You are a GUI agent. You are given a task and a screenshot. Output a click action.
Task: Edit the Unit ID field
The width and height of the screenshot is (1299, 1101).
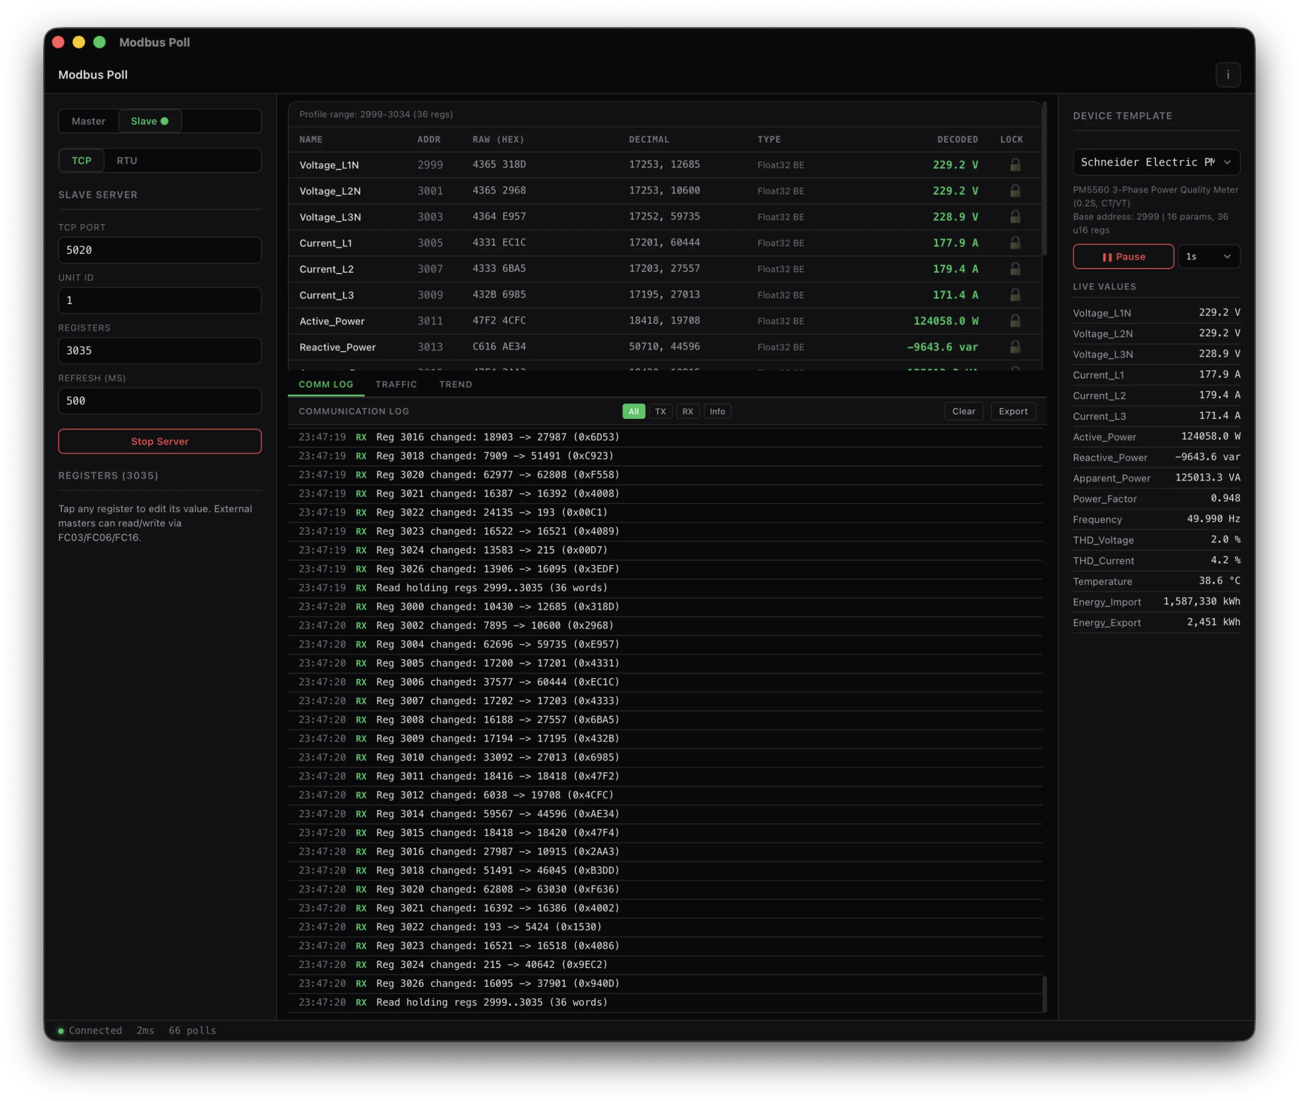160,300
